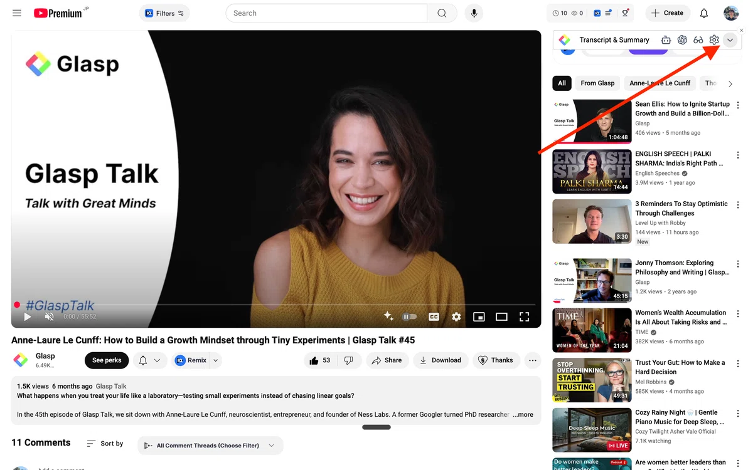Switch to miniplayer mode
This screenshot has width=753, height=470.
[479, 317]
